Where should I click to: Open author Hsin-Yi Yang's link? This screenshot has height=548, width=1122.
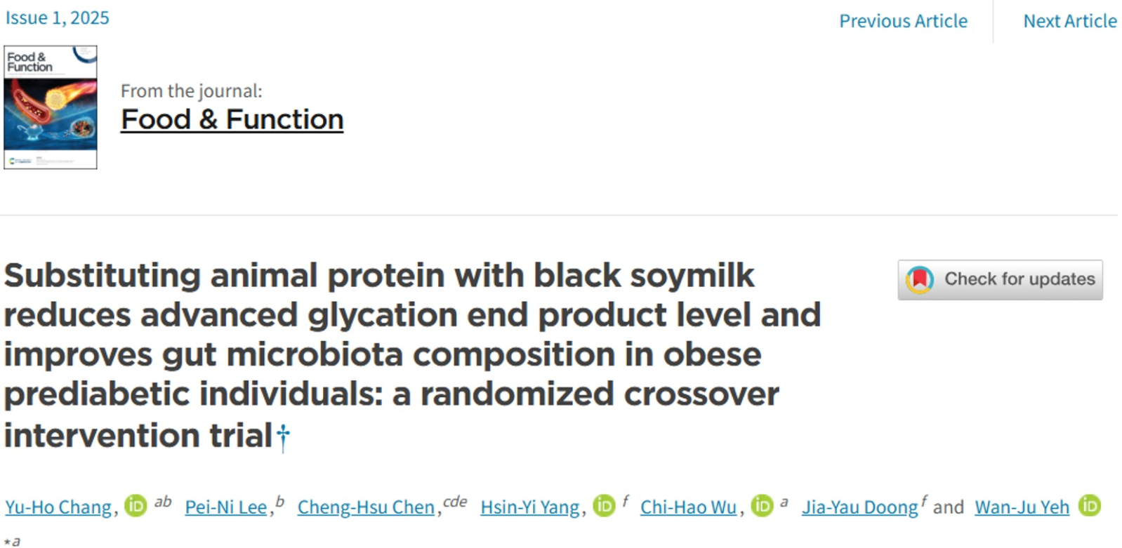click(x=530, y=507)
